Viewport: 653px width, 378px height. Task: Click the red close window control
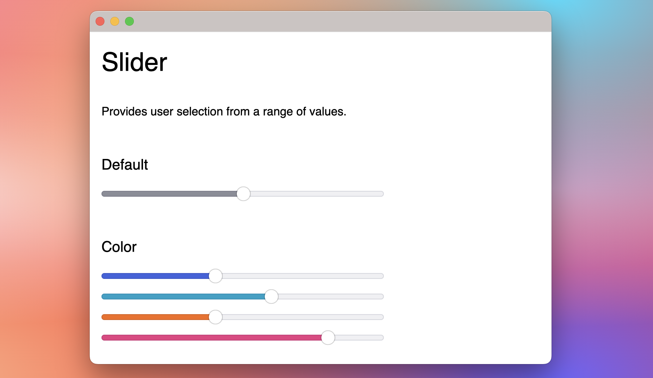[x=99, y=22]
